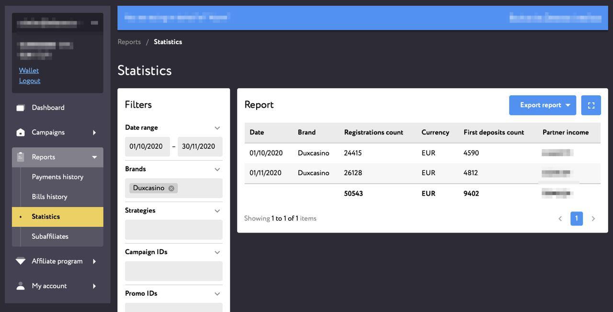
Task: Collapse the Date range filter section
Action: tap(217, 128)
